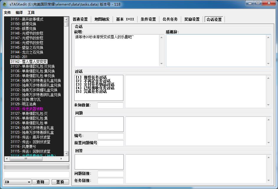Image resolution: width=278 pixels, height=189 pixels.
Task: Click the 前置问题编号 input field
Action: pyautogui.click(x=111, y=143)
